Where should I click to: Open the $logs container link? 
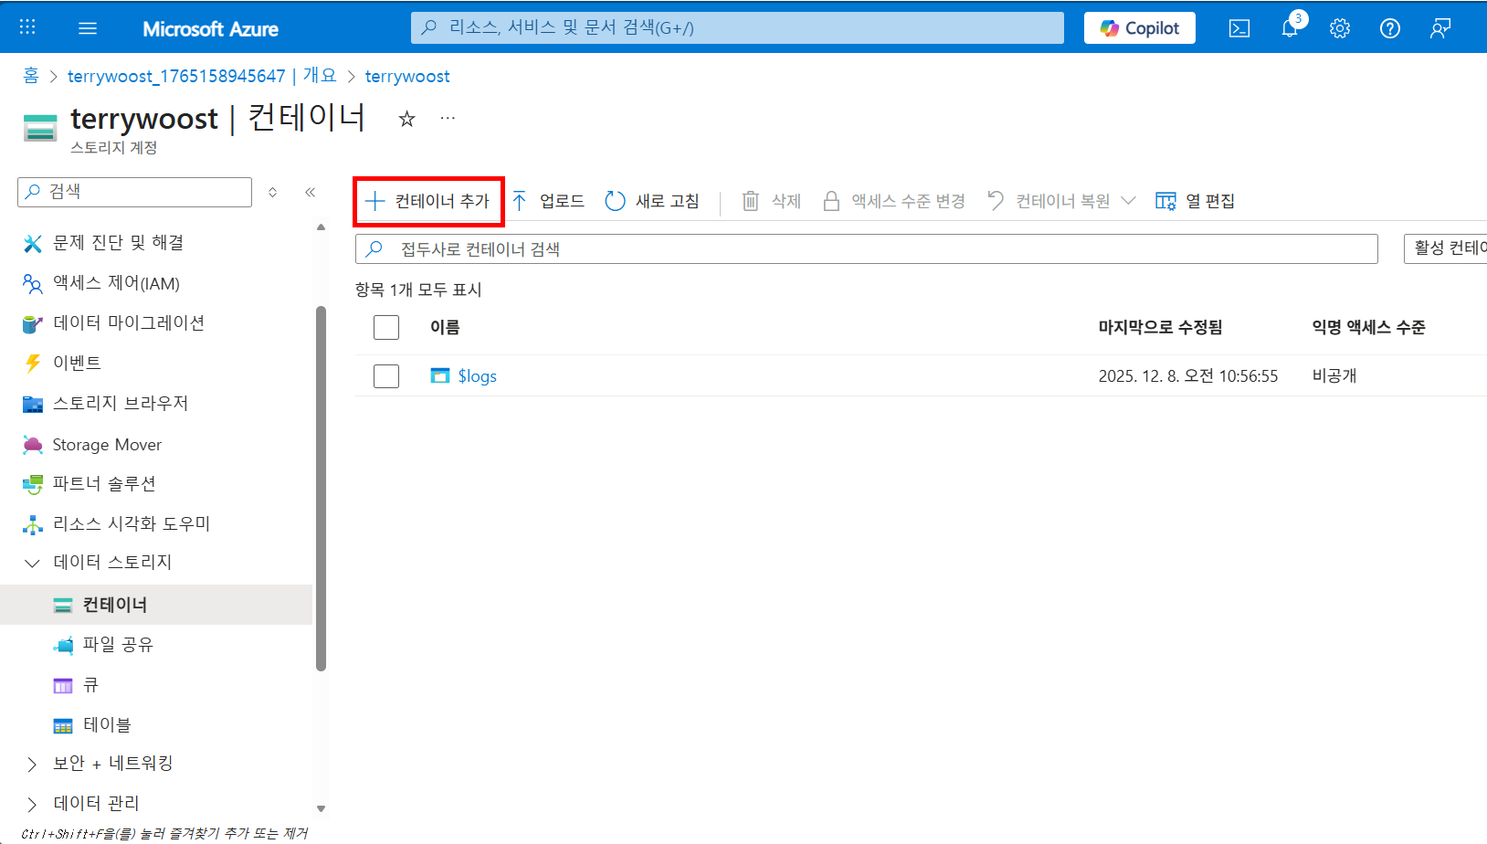(476, 375)
